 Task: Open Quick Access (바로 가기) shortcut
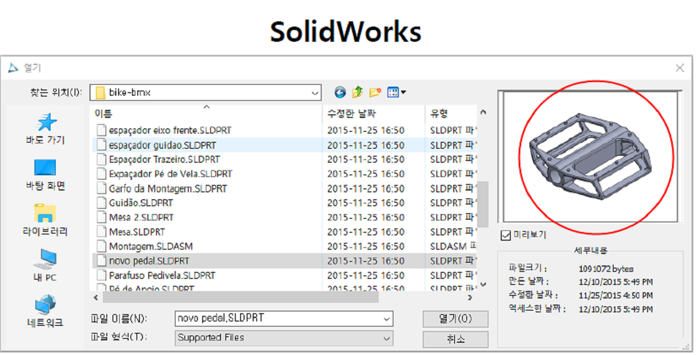[x=45, y=128]
